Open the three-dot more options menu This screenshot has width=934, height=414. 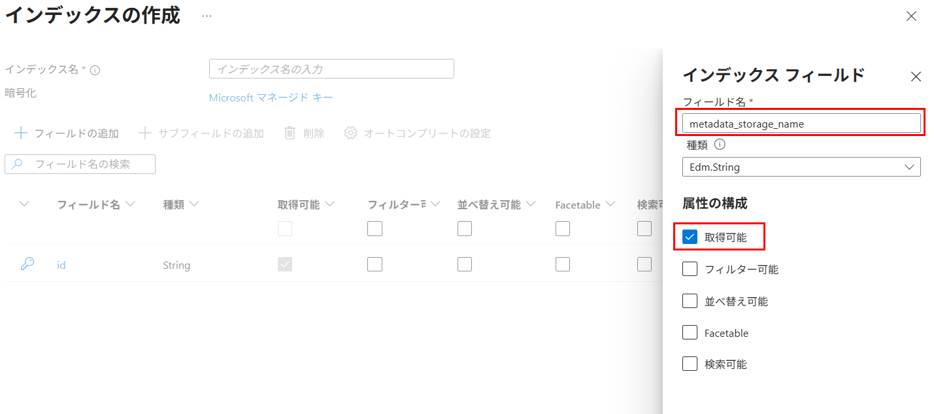coord(207,16)
